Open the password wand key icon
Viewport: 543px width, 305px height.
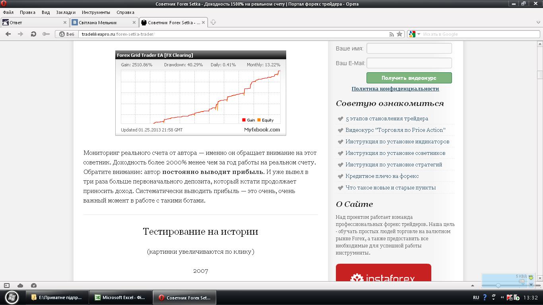coord(46,34)
